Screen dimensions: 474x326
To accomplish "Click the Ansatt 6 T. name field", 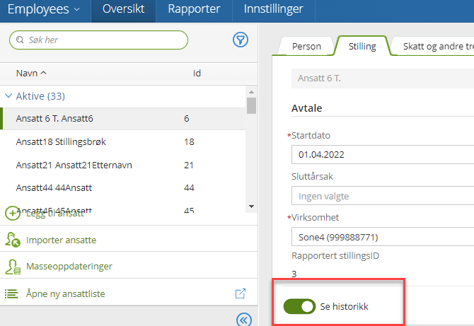I will point(383,78).
